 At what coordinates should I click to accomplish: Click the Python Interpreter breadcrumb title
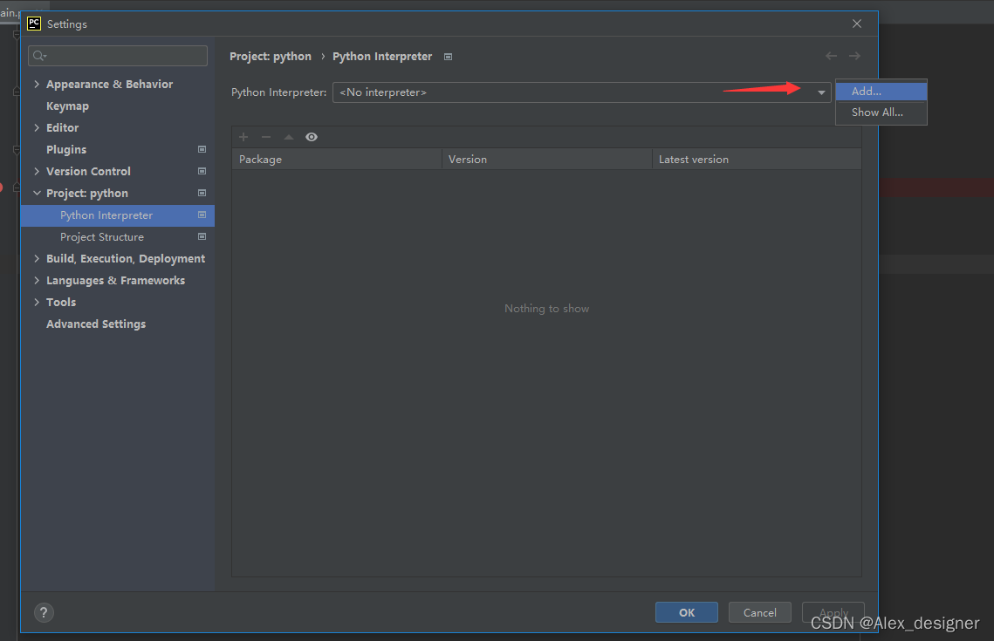pos(382,57)
